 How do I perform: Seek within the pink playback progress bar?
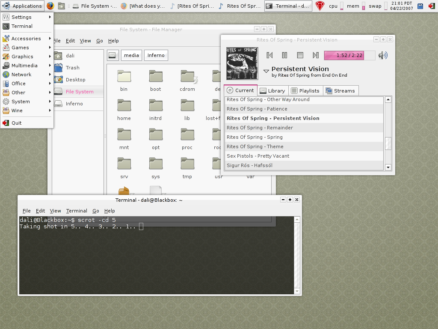pyautogui.click(x=349, y=55)
